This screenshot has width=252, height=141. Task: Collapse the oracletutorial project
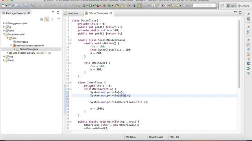tap(4, 34)
